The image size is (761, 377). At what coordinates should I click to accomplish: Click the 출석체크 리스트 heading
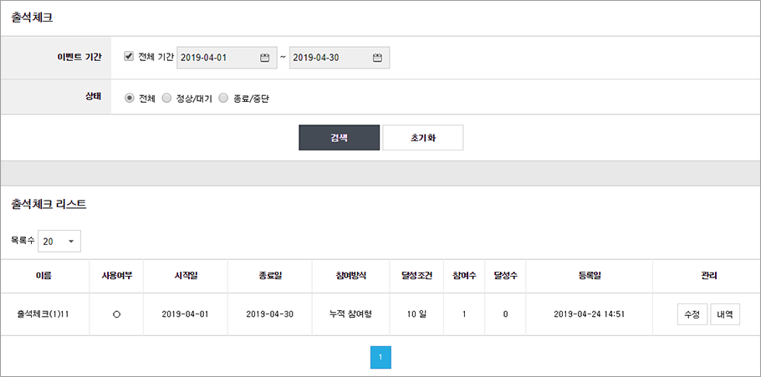[49, 204]
